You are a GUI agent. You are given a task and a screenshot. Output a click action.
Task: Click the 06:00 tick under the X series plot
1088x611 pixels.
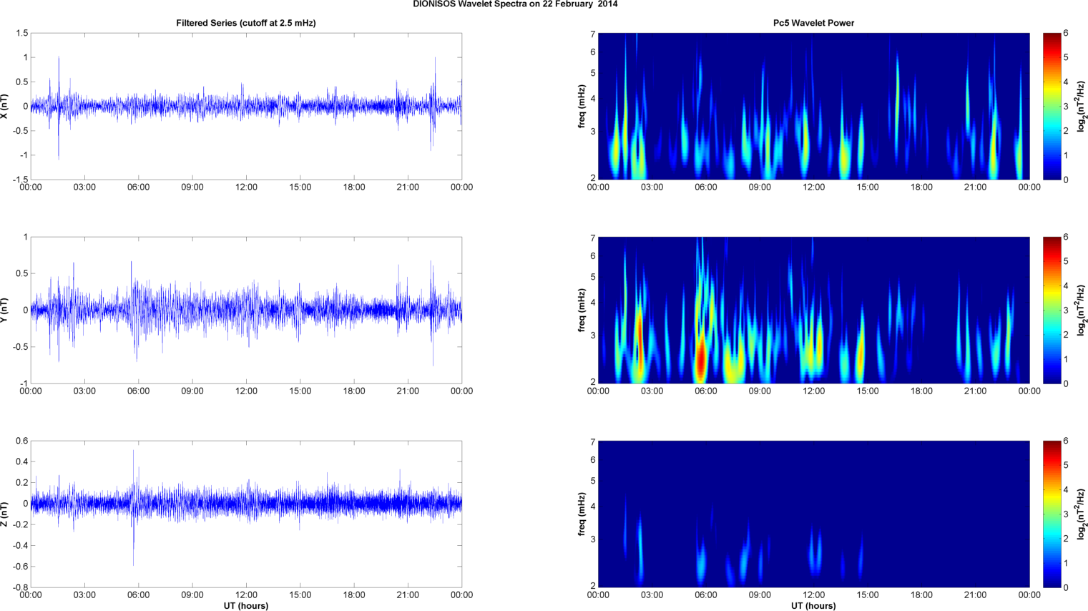pyautogui.click(x=138, y=187)
